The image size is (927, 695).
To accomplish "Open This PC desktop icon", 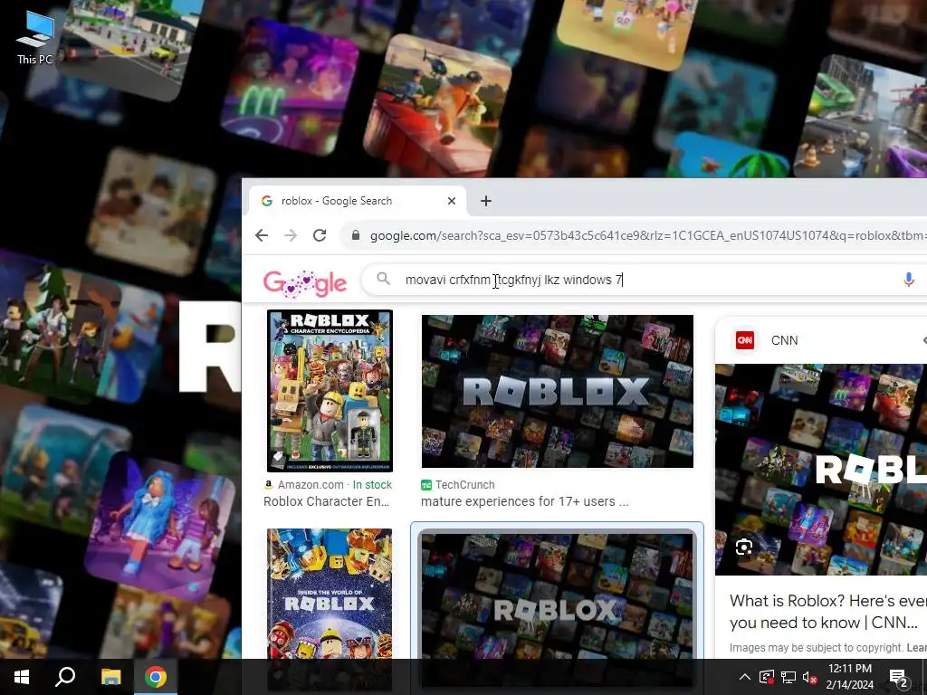I will (35, 38).
